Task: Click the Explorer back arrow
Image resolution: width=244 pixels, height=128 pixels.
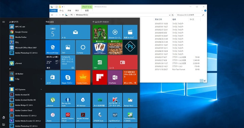Action: click(52, 15)
